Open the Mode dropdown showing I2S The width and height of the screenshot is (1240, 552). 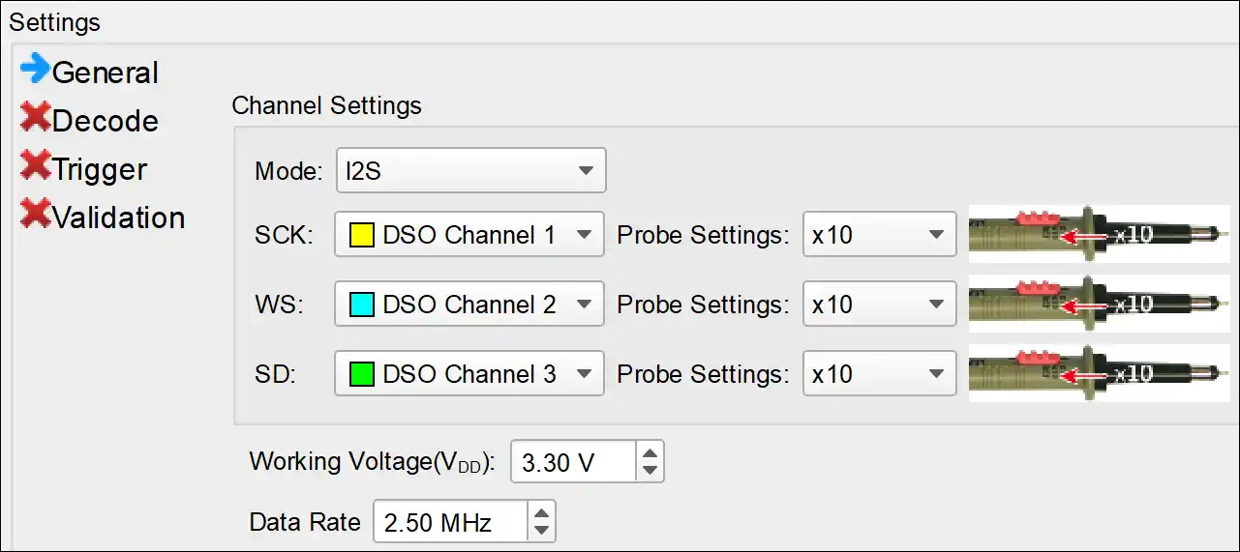click(470, 171)
